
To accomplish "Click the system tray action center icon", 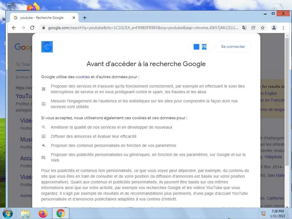I will pyautogui.click(x=263, y=214).
